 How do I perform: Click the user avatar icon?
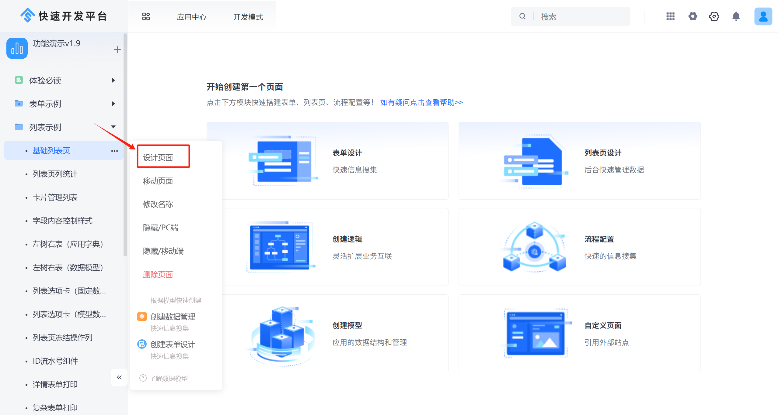coord(763,16)
